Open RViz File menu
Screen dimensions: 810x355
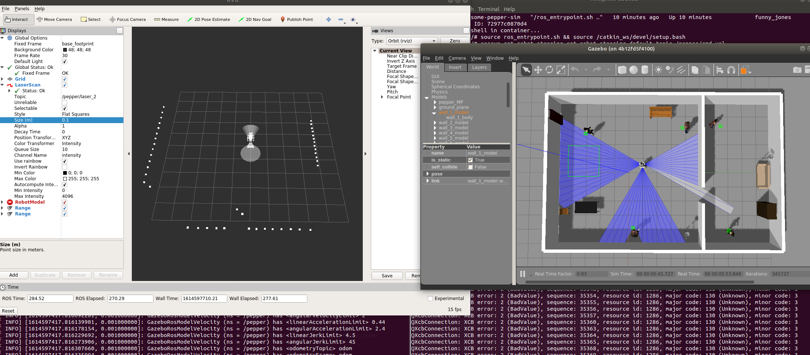[x=6, y=8]
